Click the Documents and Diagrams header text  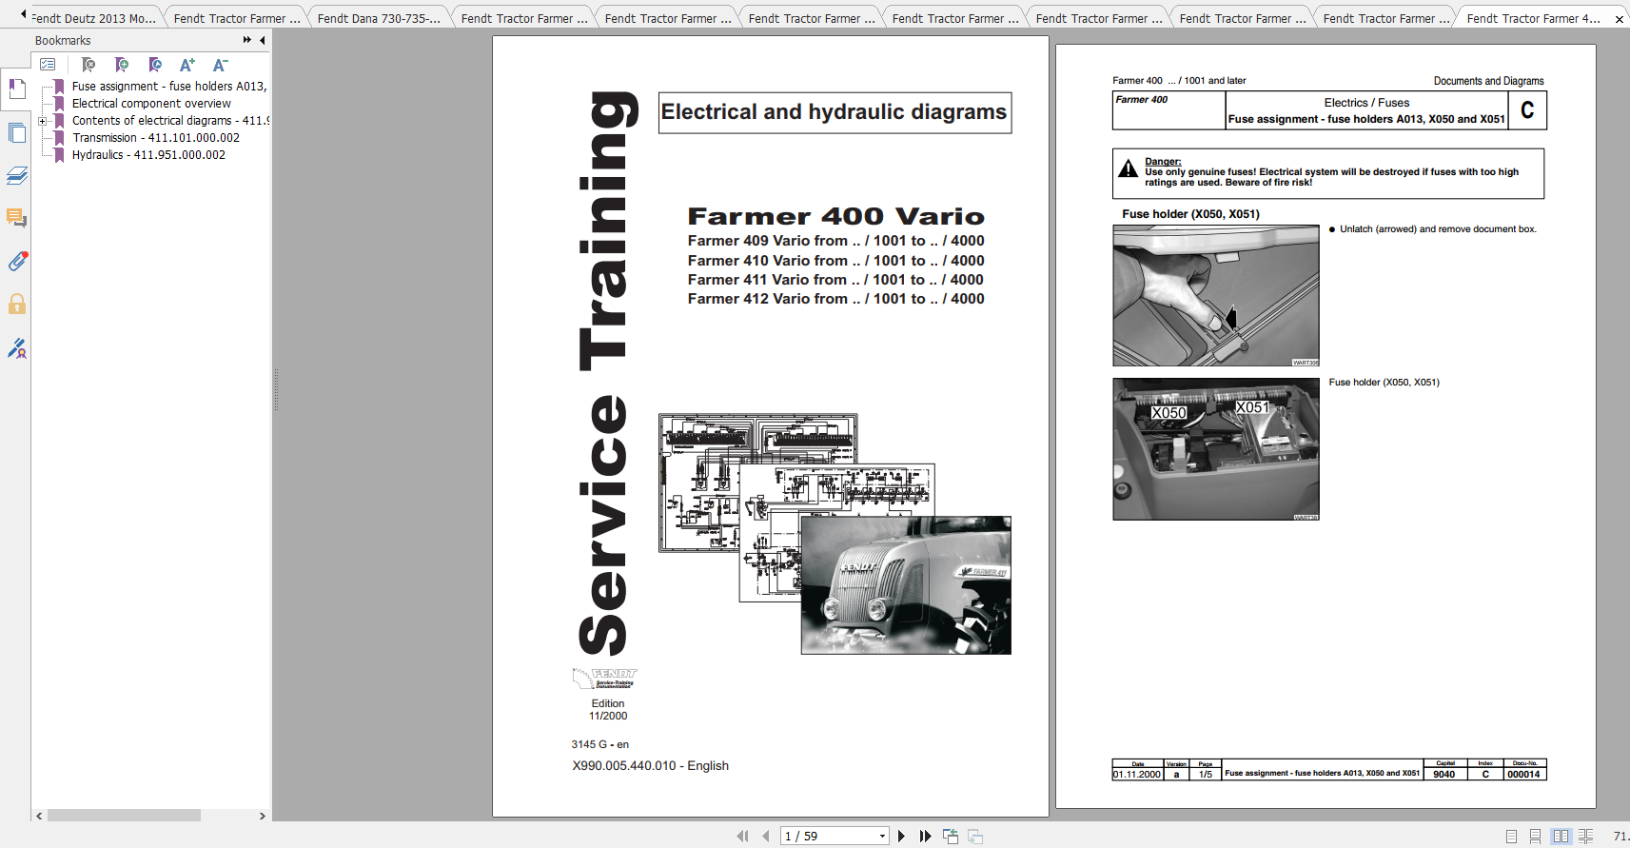(1488, 81)
